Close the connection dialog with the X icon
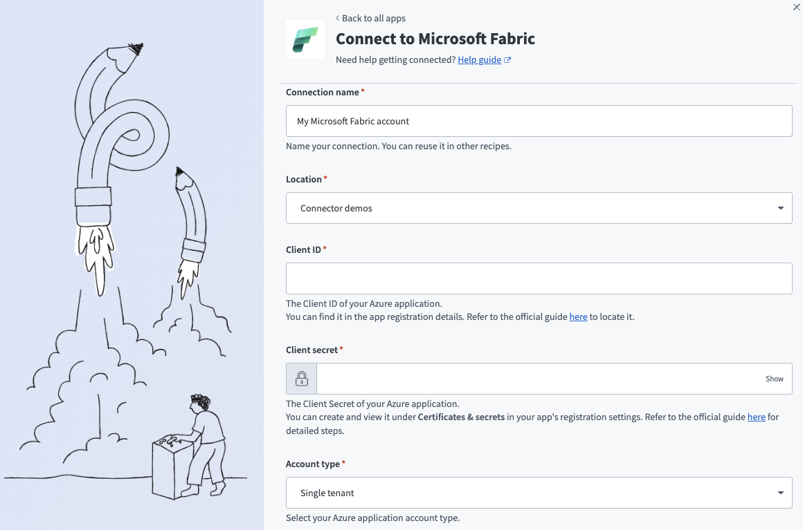The height and width of the screenshot is (530, 803). [795, 7]
